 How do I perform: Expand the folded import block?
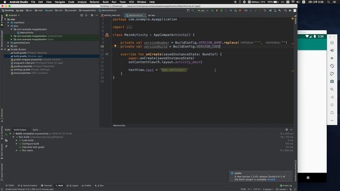[129, 27]
